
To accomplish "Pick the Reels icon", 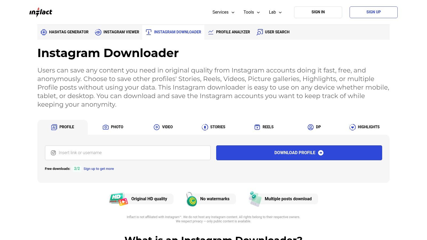I will click(257, 127).
